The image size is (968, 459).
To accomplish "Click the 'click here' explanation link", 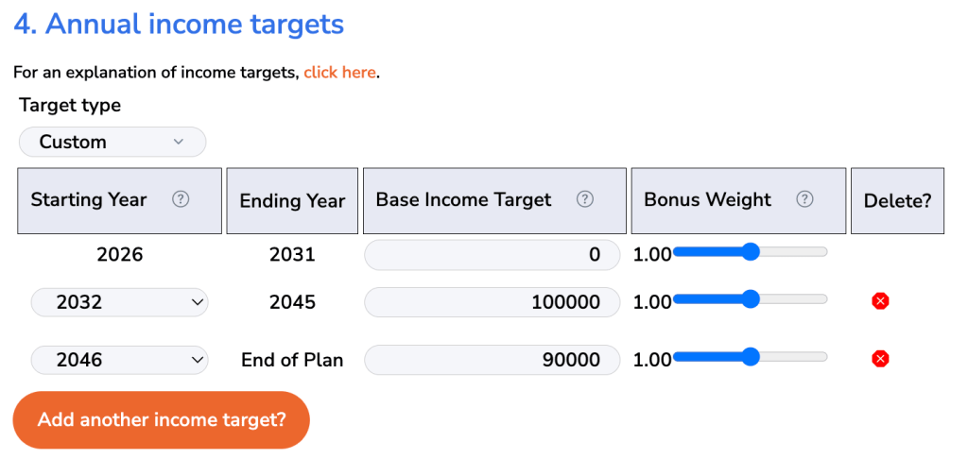I will coord(339,72).
